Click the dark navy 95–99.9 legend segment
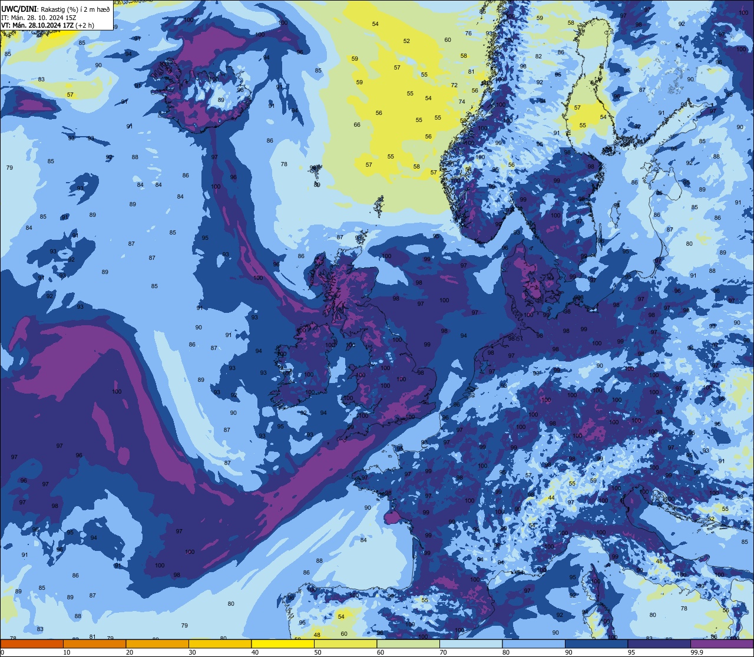Viewport: 754px width, 657px height. pyautogui.click(x=659, y=643)
